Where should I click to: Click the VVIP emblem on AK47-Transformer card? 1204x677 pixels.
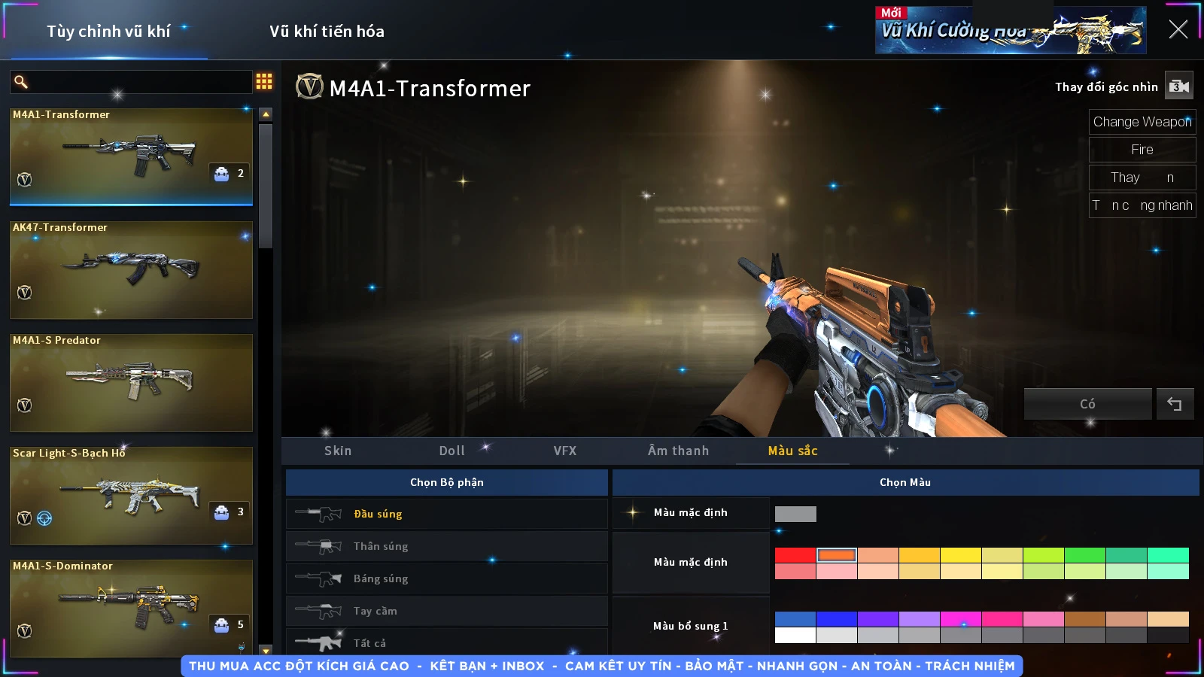coord(25,293)
